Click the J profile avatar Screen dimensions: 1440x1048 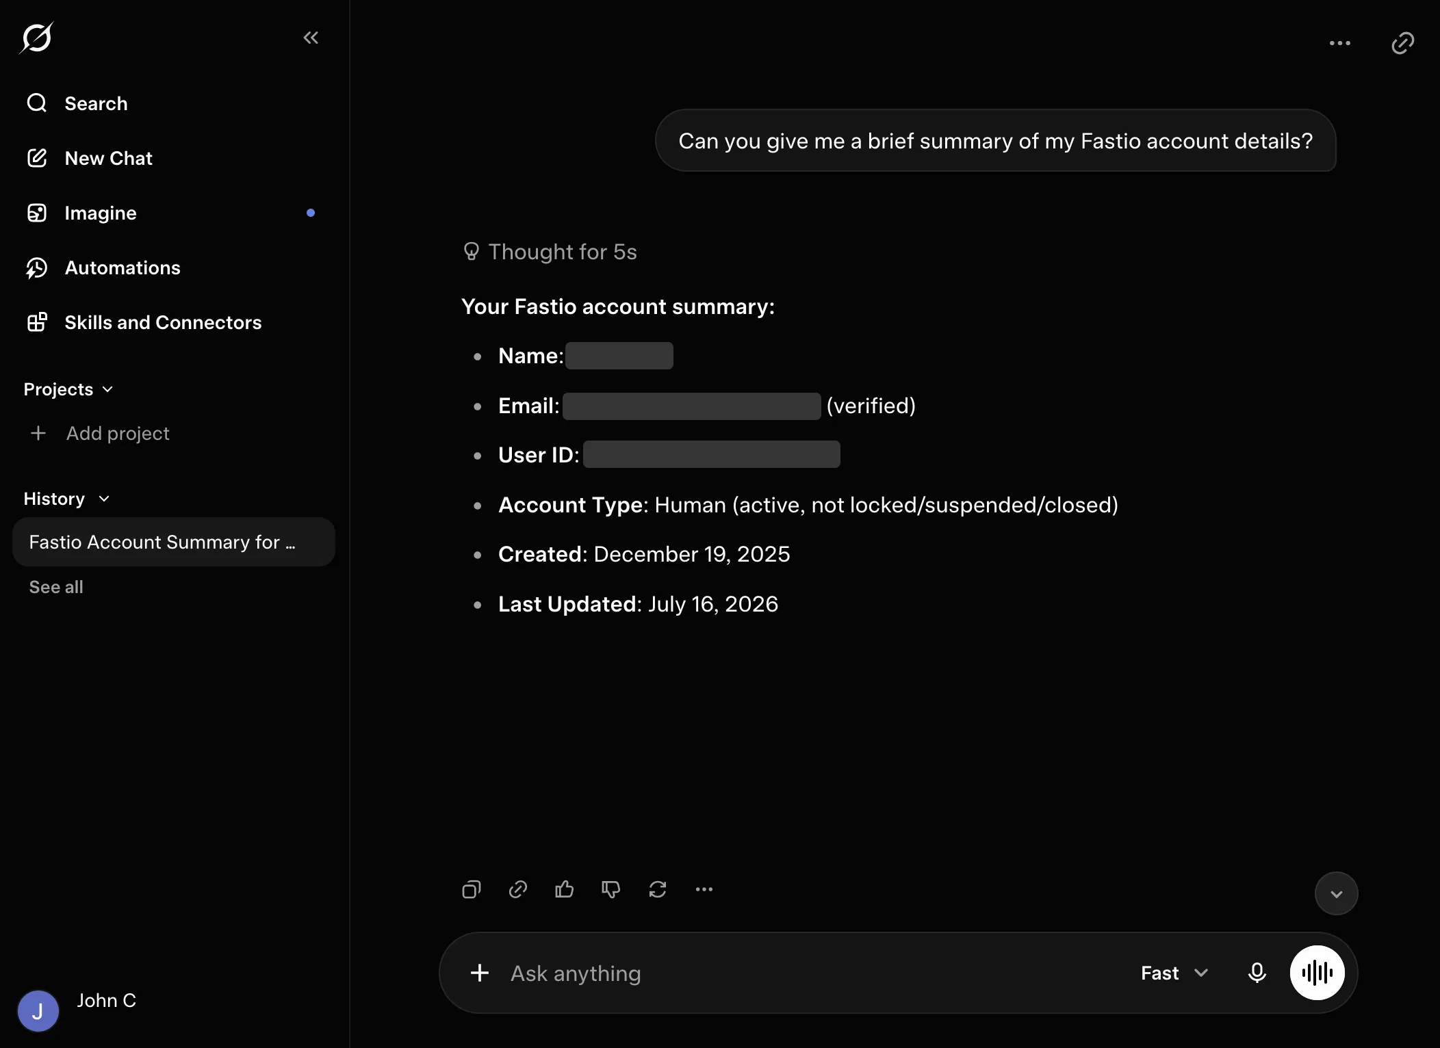(38, 1010)
